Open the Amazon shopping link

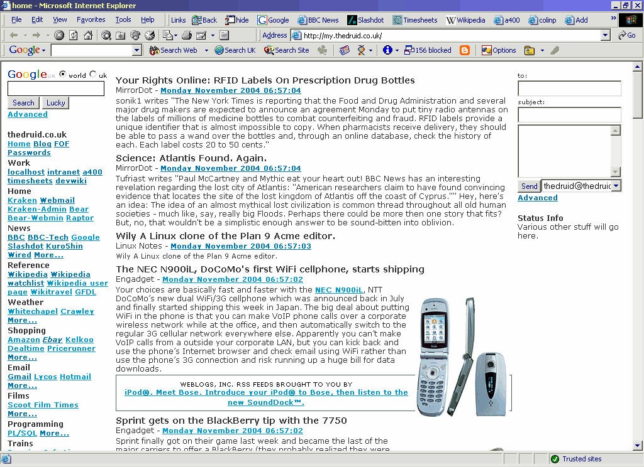point(24,340)
